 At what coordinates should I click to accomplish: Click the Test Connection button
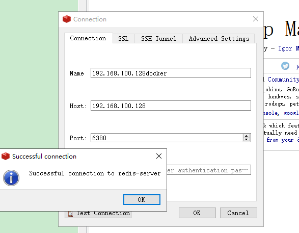coord(98,213)
